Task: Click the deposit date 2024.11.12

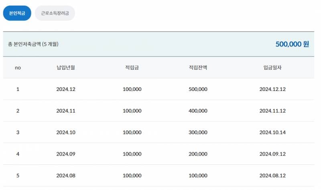Action: click(272, 111)
